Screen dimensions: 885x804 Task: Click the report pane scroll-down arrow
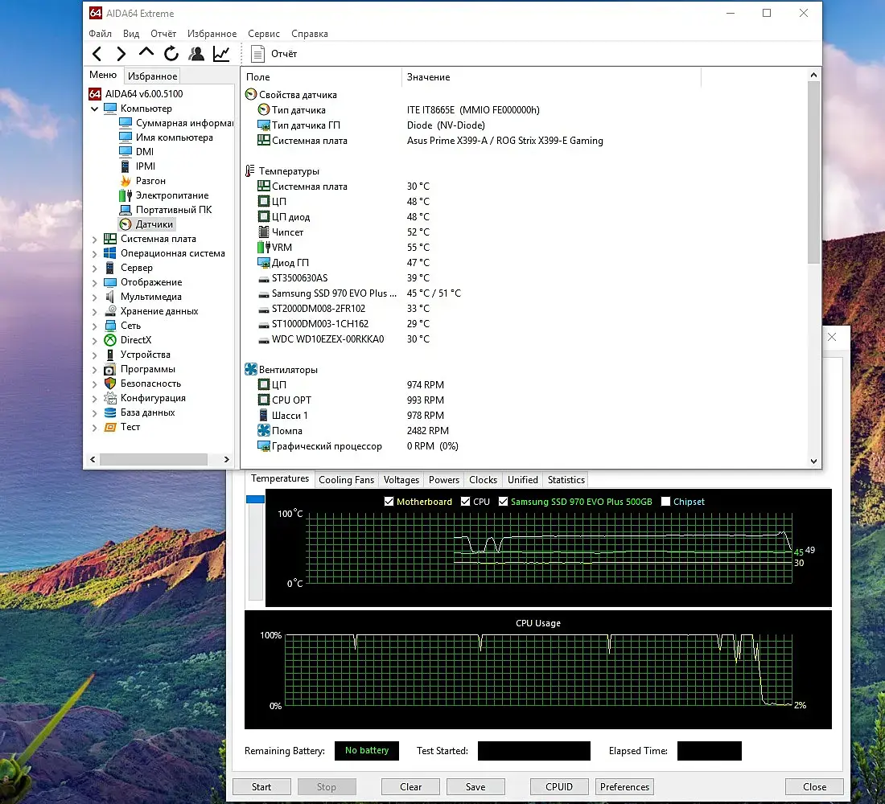click(813, 461)
